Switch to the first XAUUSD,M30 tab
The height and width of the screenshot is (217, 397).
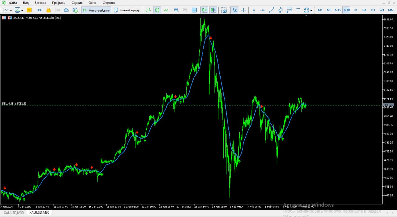[13, 213]
